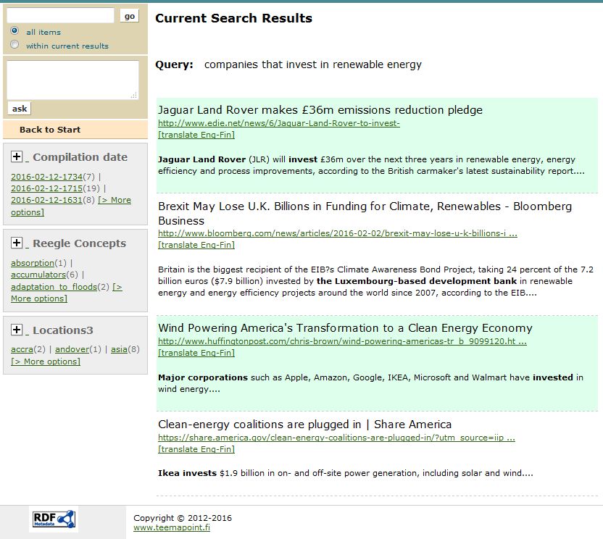This screenshot has width=603, height=539.
Task: Show more Locations3 options
Action: click(x=46, y=362)
